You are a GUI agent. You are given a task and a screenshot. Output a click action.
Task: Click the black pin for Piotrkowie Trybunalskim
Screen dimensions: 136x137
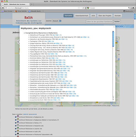[x=18, y=134]
